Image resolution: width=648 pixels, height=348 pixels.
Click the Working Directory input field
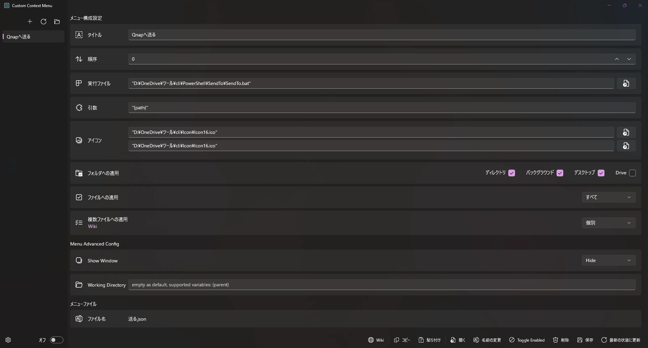pyautogui.click(x=382, y=285)
